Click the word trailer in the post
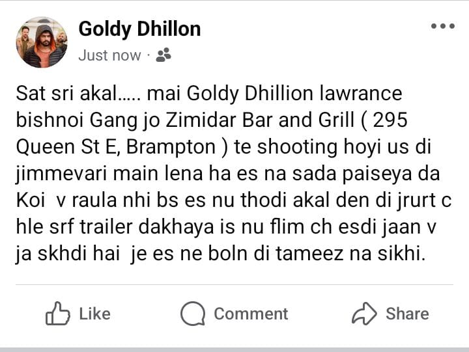469x352 pixels. 106,227
